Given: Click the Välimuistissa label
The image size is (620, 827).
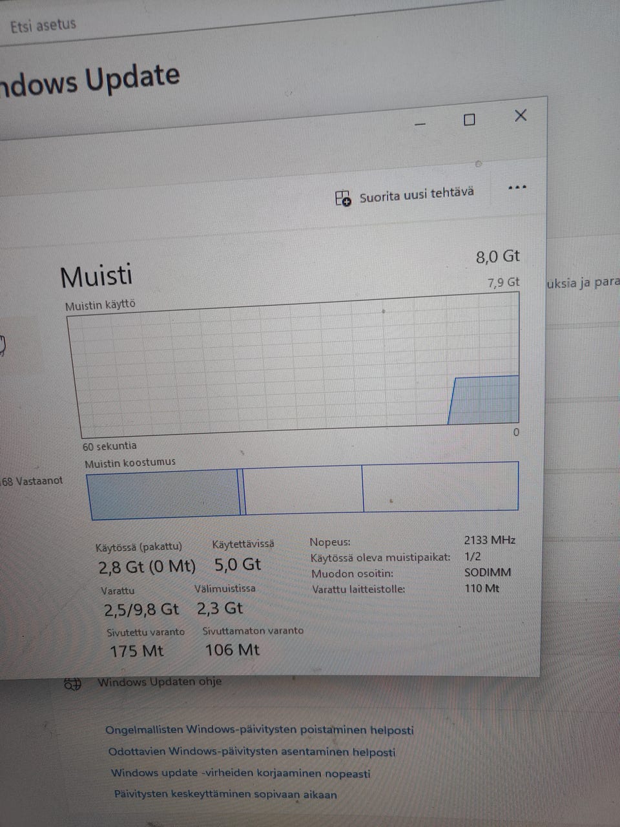Looking at the screenshot, I should pyautogui.click(x=225, y=589).
